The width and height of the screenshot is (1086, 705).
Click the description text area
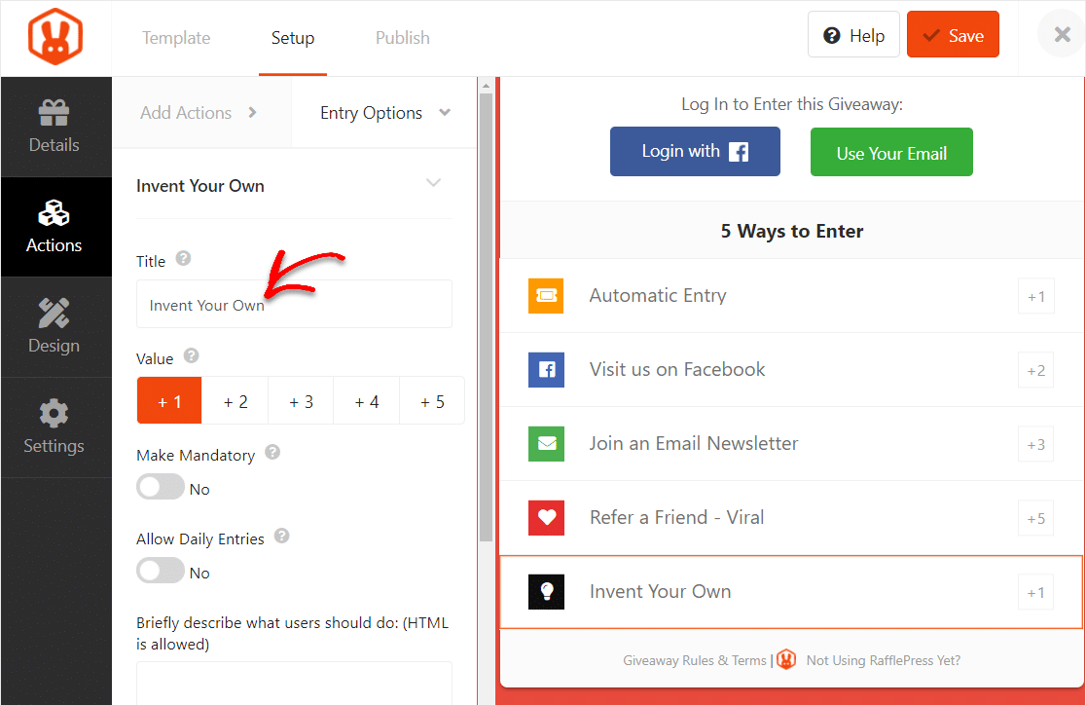(x=294, y=684)
